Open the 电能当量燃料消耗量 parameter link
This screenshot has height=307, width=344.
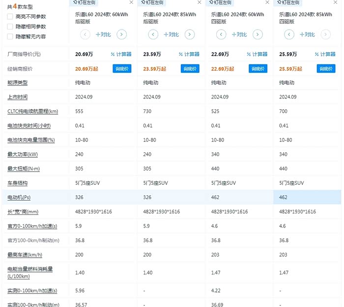[30, 273]
